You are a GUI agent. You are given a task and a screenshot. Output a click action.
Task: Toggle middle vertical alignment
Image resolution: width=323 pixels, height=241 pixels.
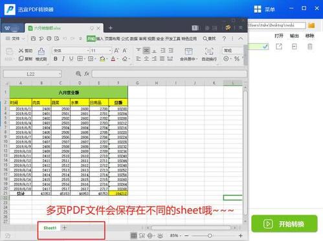point(146,50)
